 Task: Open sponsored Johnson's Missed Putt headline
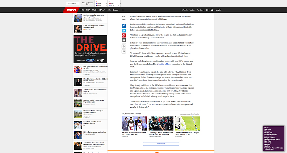coord(187,134)
